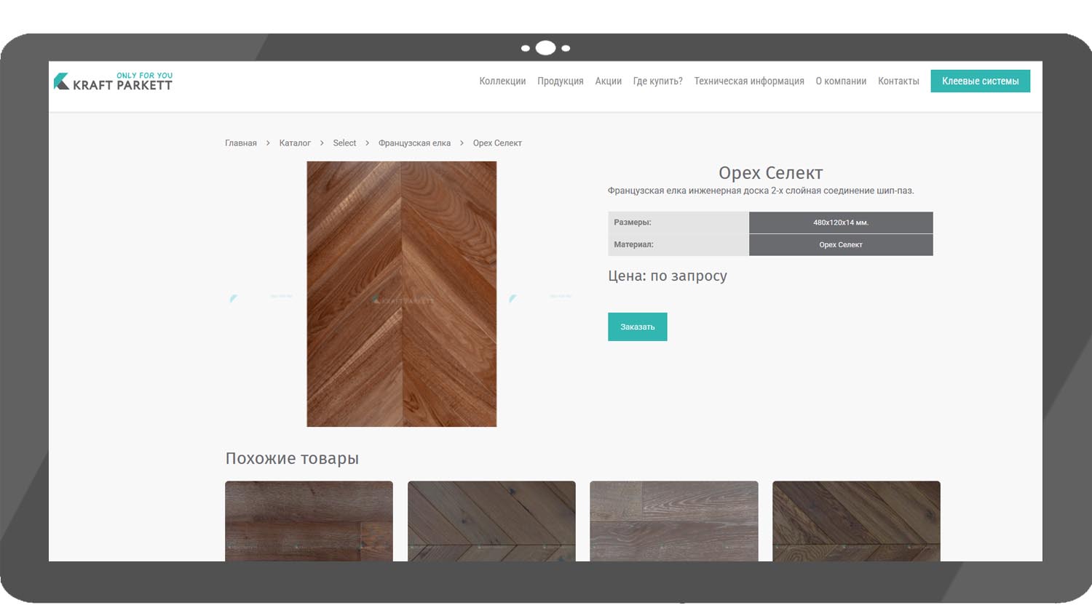Image resolution: width=1092 pixels, height=613 pixels.
Task: Navigate to О компании
Action: [x=840, y=81]
